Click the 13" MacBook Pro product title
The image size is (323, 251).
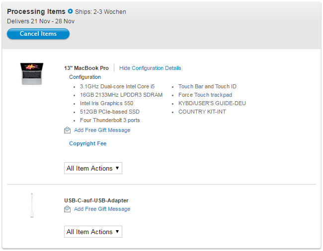[x=86, y=68]
